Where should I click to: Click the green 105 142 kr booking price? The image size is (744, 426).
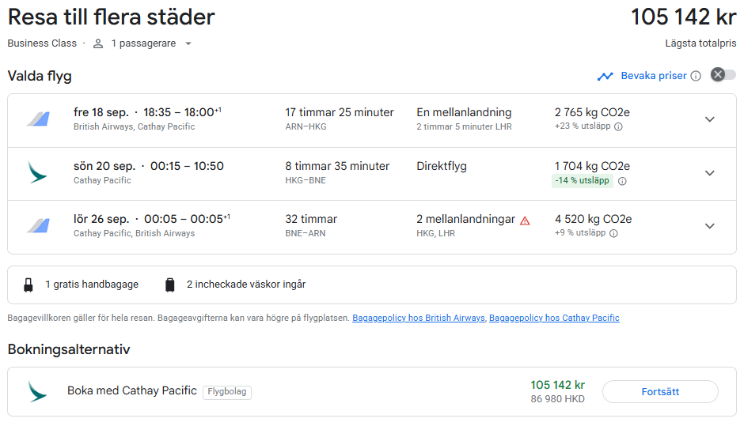point(557,385)
